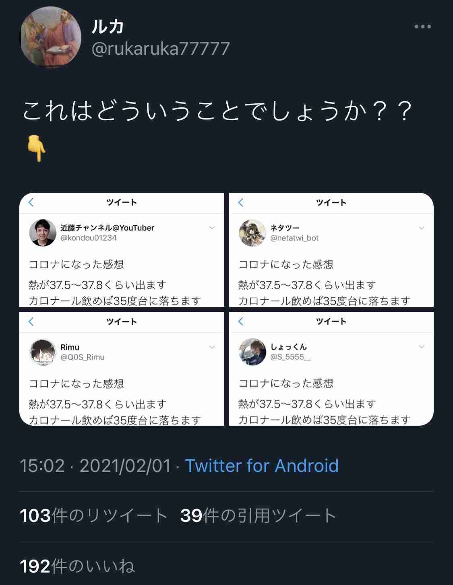
Task: Expand the chevron on 近藤チャンネル tweet
Action: [x=212, y=228]
